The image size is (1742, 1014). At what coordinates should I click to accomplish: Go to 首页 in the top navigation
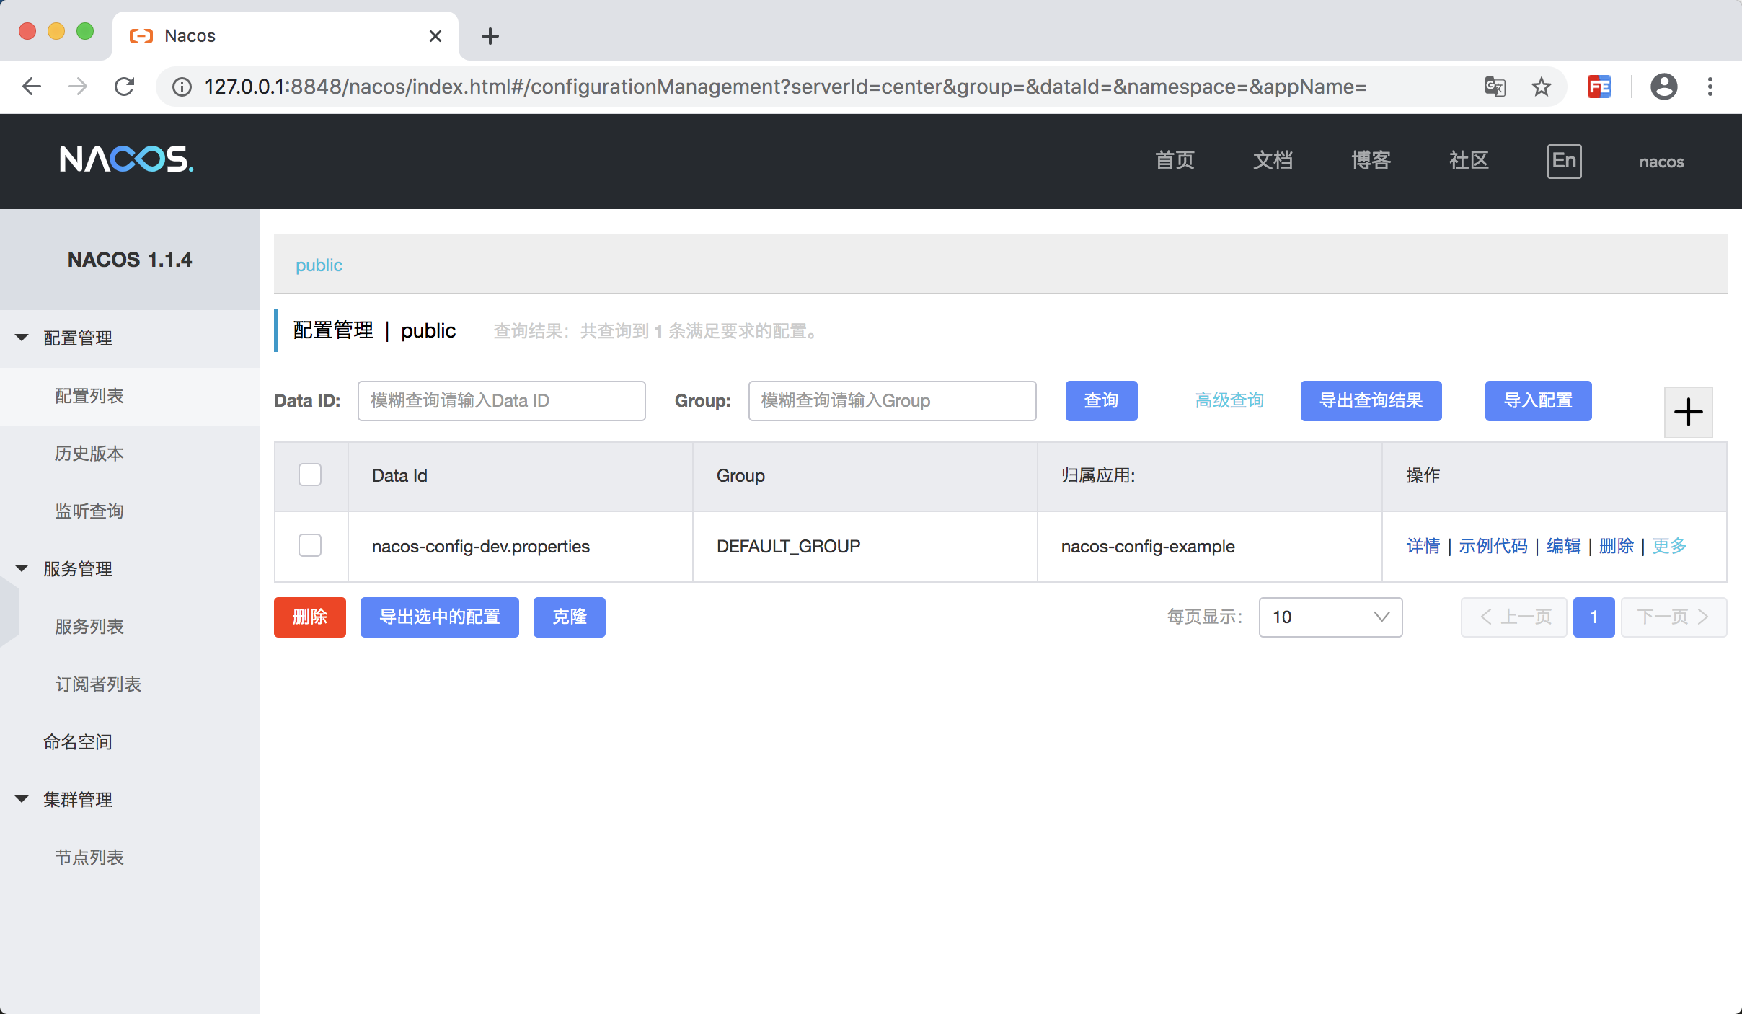point(1175,160)
